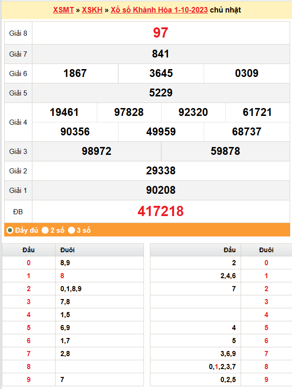Click the Giải 6 number 3645
292x389 pixels.
[x=161, y=73]
